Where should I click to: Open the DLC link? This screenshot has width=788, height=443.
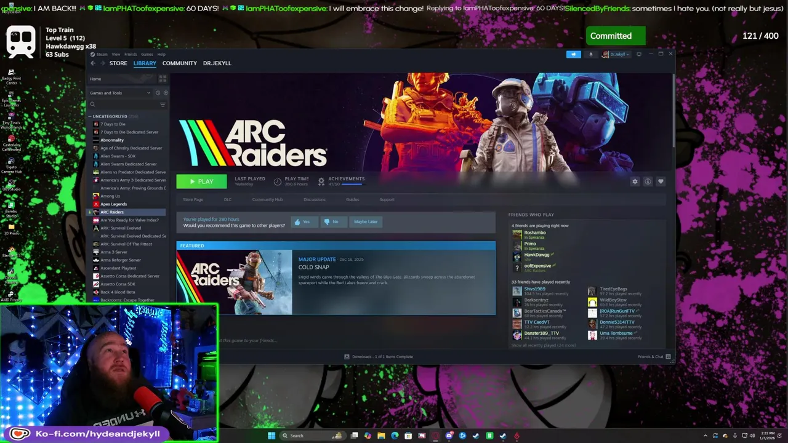pos(227,199)
